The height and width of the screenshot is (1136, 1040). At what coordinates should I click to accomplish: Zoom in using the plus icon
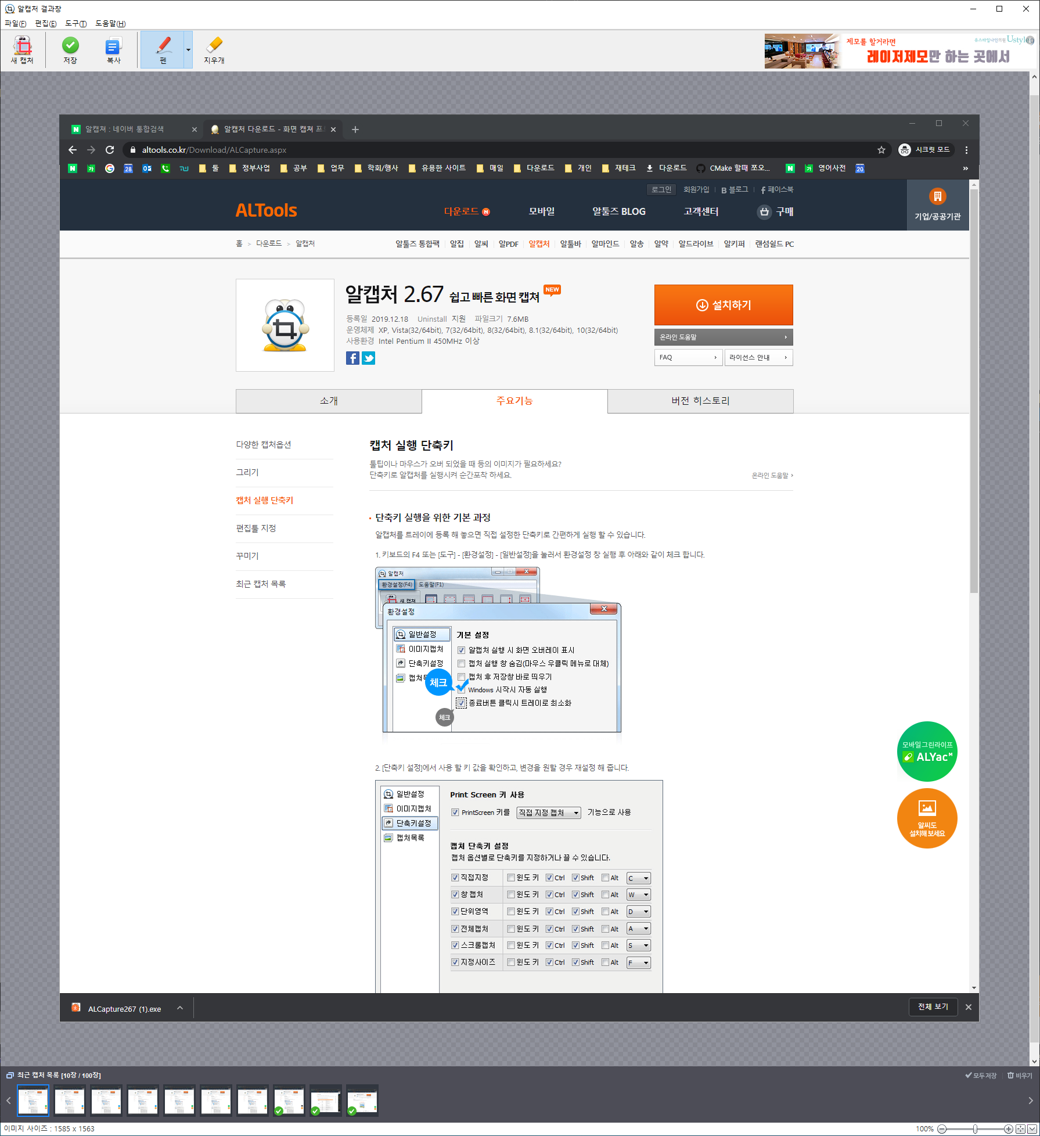tap(1009, 1129)
